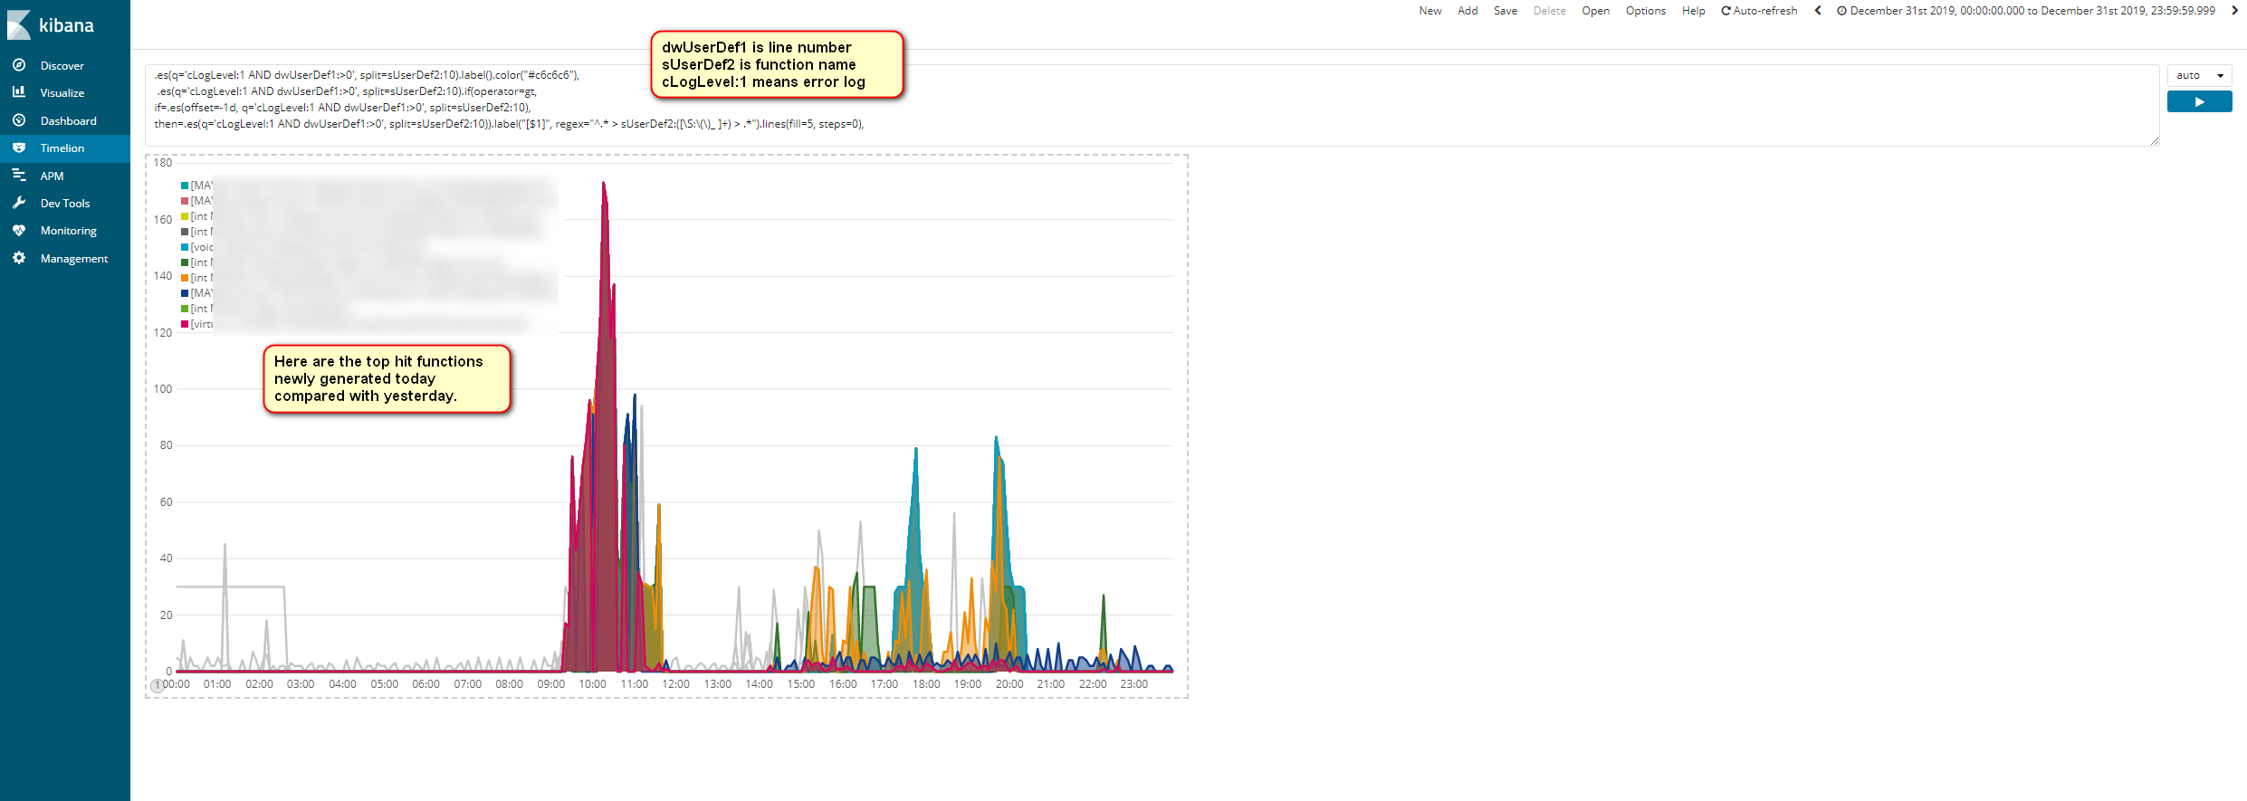Open APM via its sidebar icon

19,176
